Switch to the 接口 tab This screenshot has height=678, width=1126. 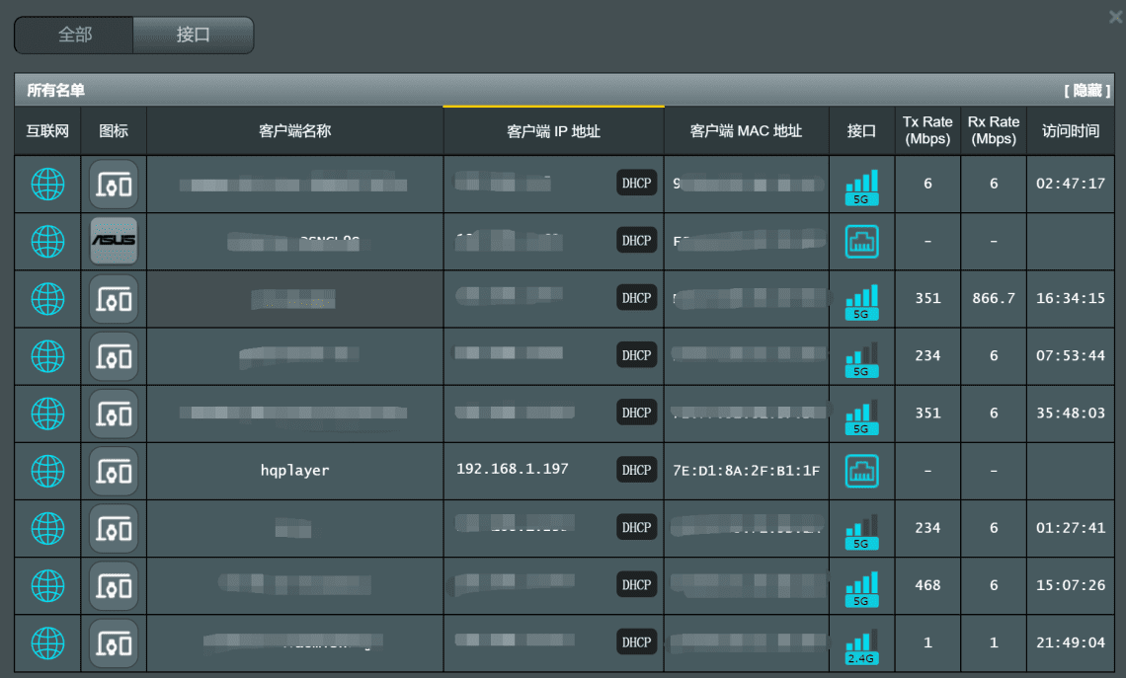tap(194, 35)
